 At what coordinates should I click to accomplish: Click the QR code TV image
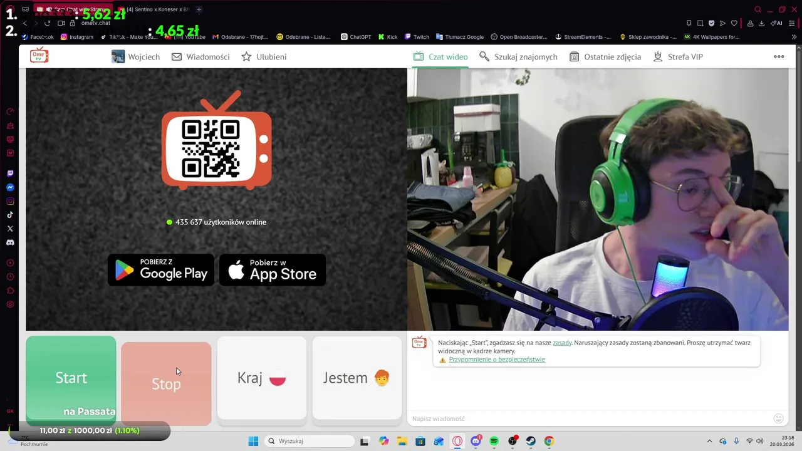click(x=216, y=140)
